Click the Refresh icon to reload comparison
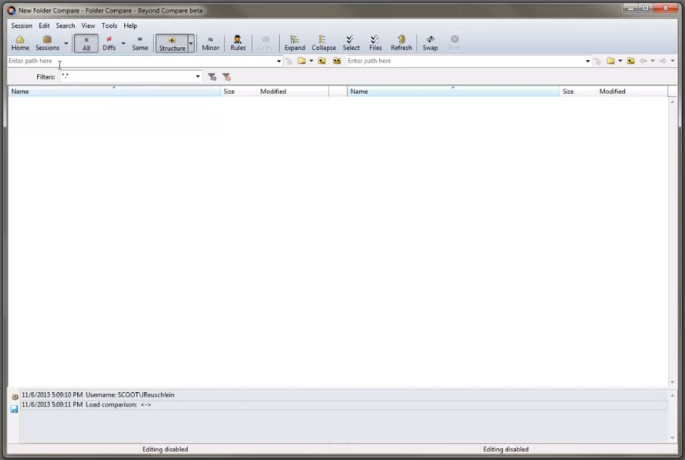The height and width of the screenshot is (460, 685). [x=401, y=41]
